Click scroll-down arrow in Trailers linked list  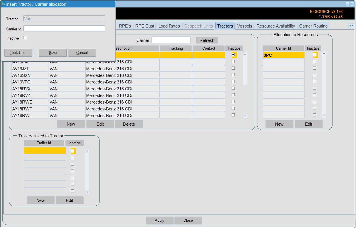pos(87,192)
